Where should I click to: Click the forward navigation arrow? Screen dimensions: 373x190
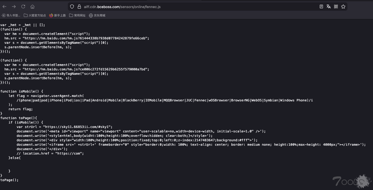[x=14, y=7]
